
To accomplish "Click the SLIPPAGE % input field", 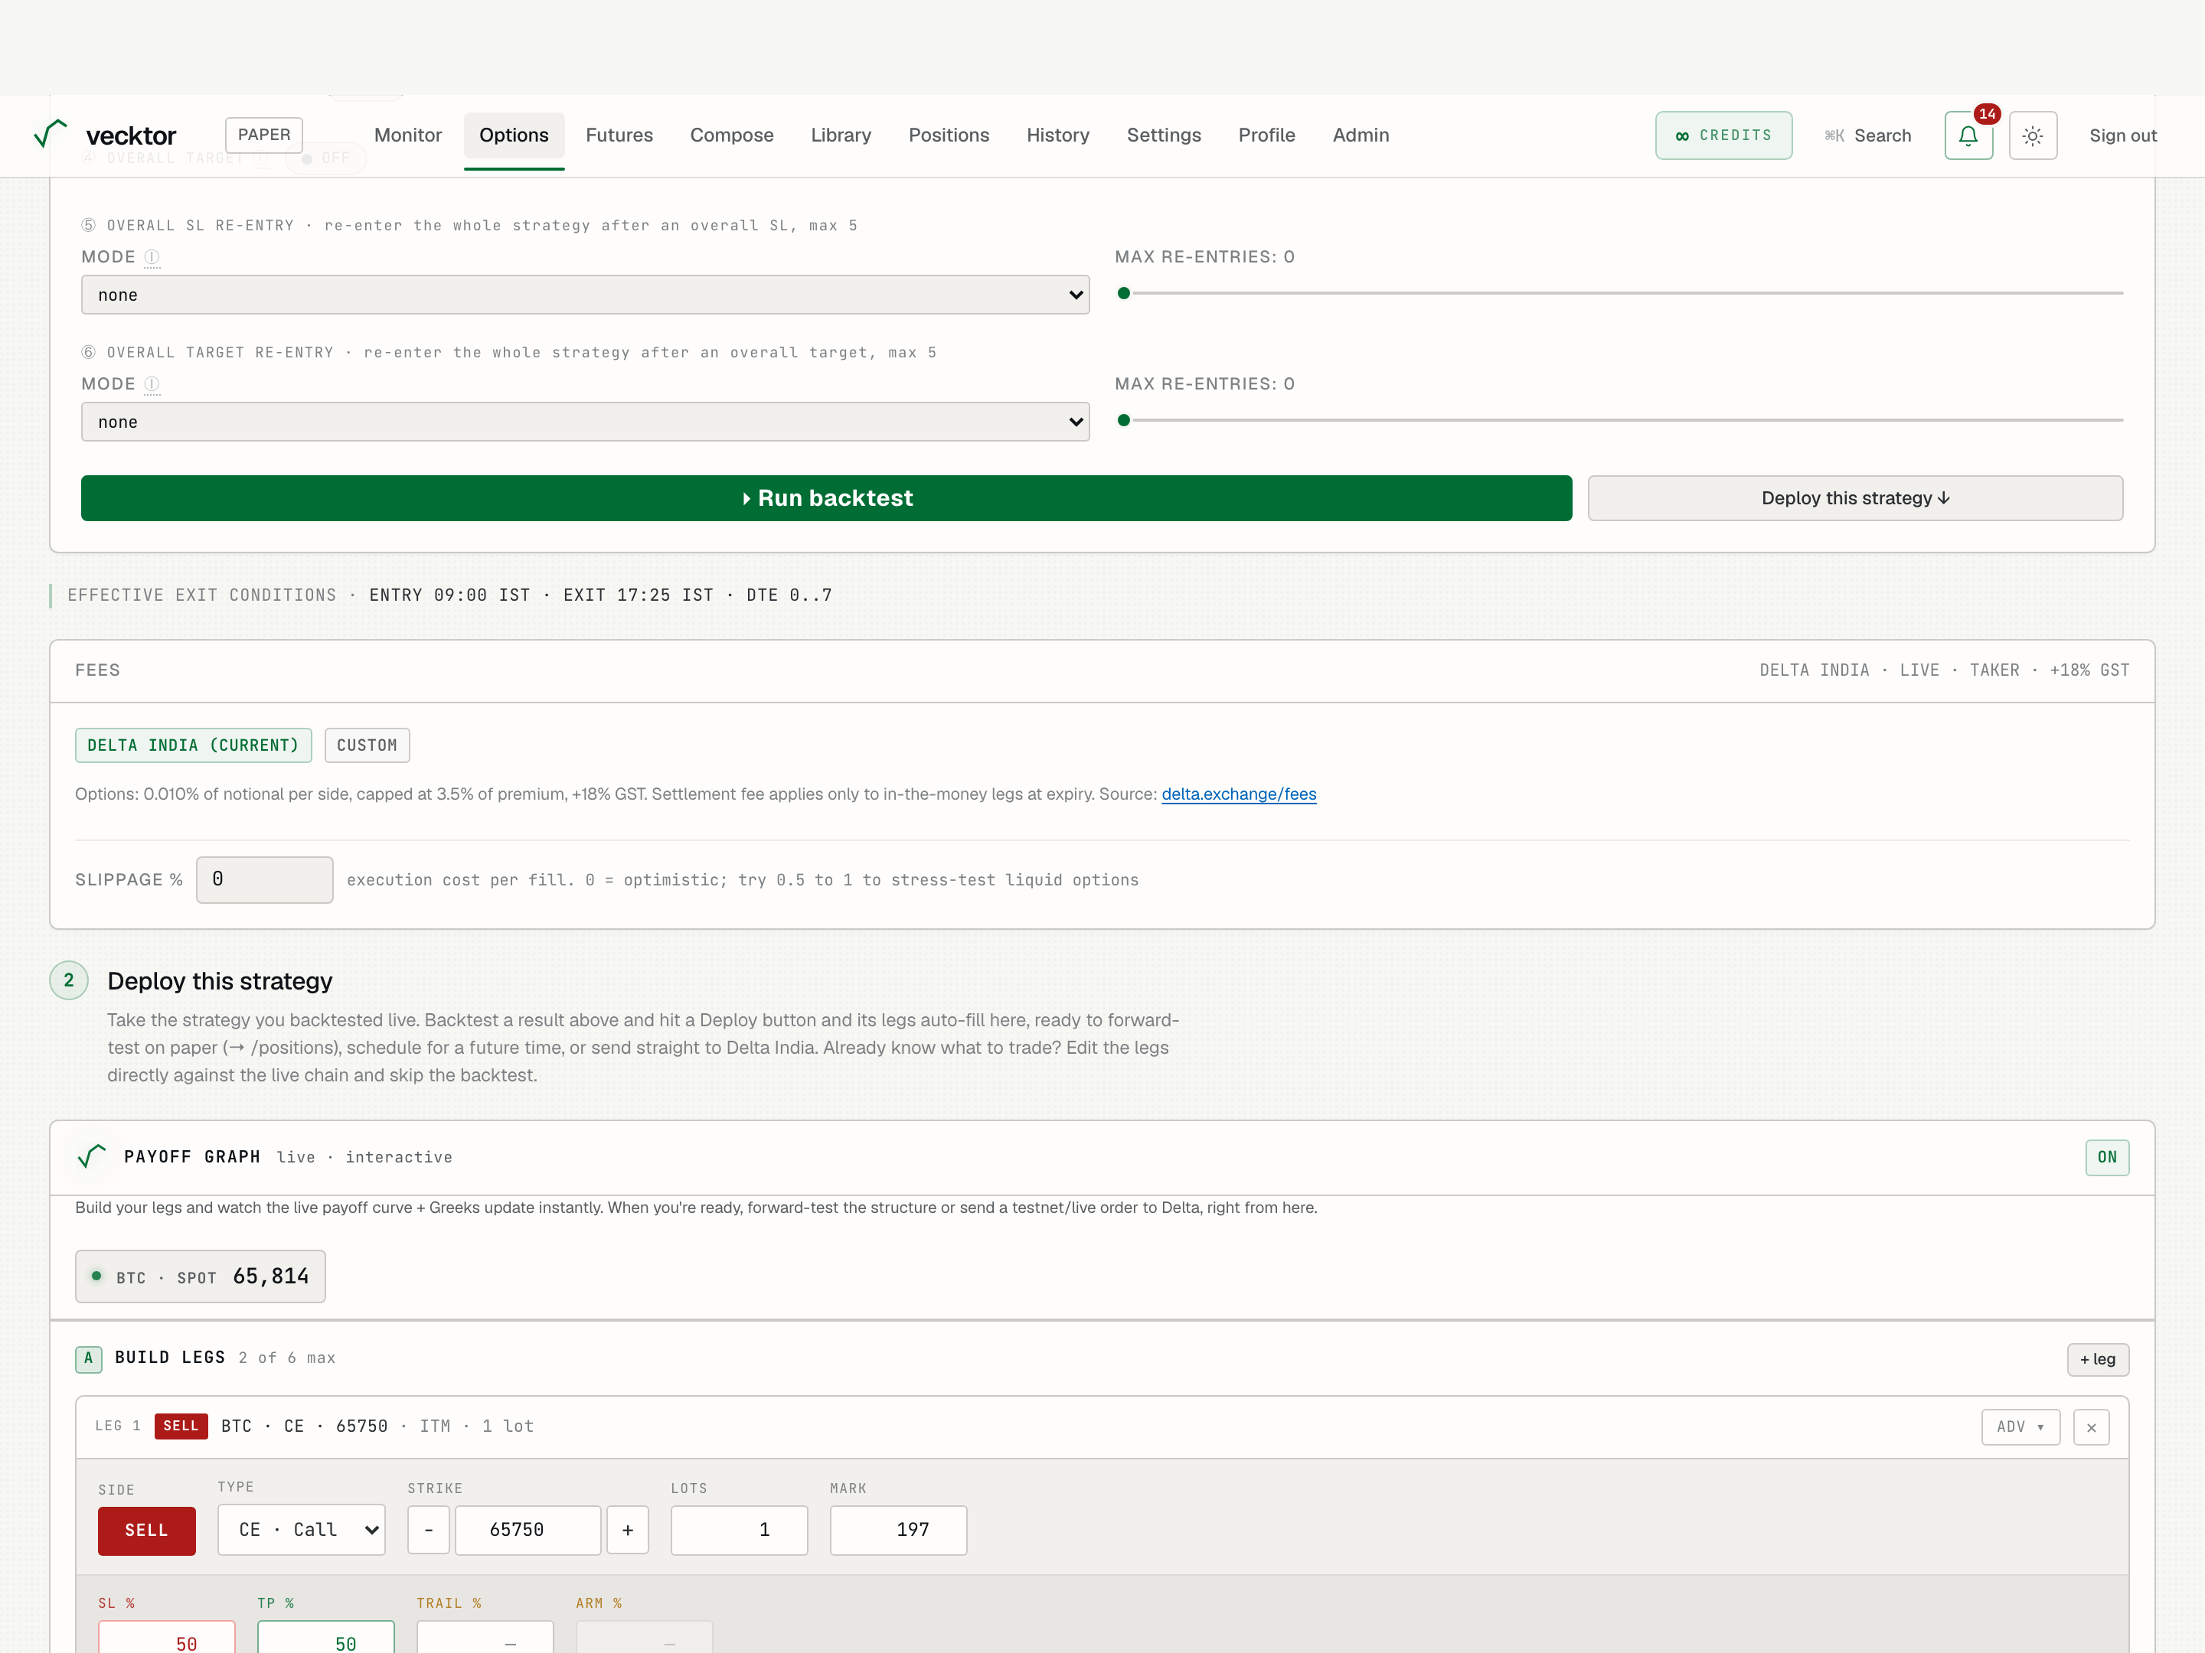I will (x=264, y=880).
